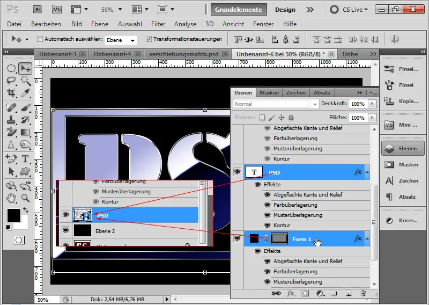Add a layer mask
The image size is (429, 305).
click(305, 293)
